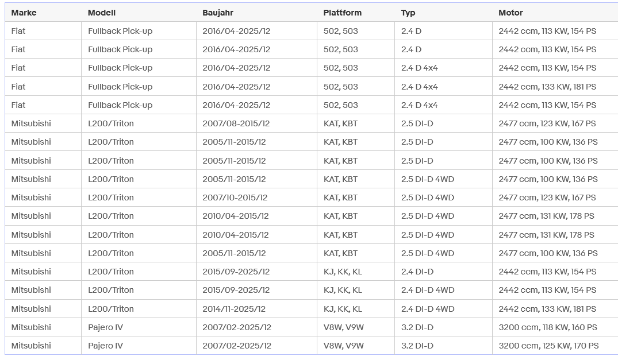
Task: Select L200/Triton in the 2007/08 Baujahr row
Action: point(110,123)
